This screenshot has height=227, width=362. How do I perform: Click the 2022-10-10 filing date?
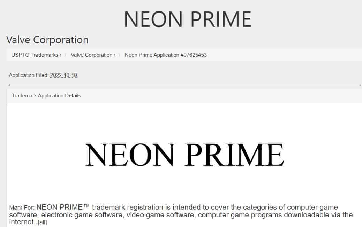pyautogui.click(x=63, y=75)
